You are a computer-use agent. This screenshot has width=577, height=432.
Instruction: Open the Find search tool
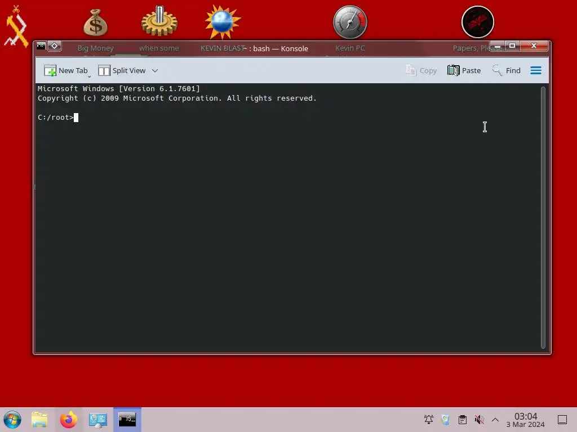click(507, 70)
